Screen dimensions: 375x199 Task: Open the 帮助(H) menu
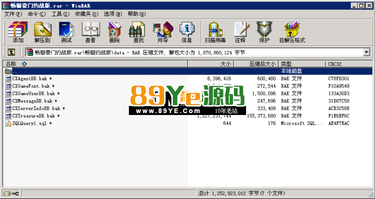(x=136, y=14)
